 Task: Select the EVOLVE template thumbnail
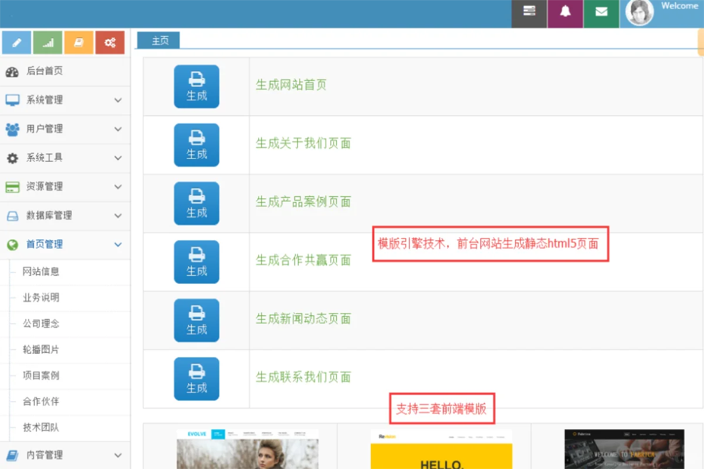248,449
